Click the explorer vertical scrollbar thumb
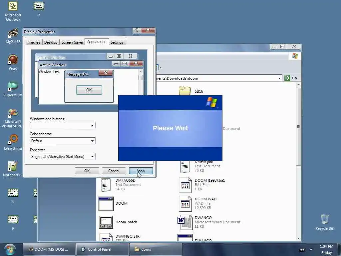 298,126
